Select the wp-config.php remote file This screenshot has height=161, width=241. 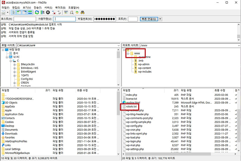(134, 126)
